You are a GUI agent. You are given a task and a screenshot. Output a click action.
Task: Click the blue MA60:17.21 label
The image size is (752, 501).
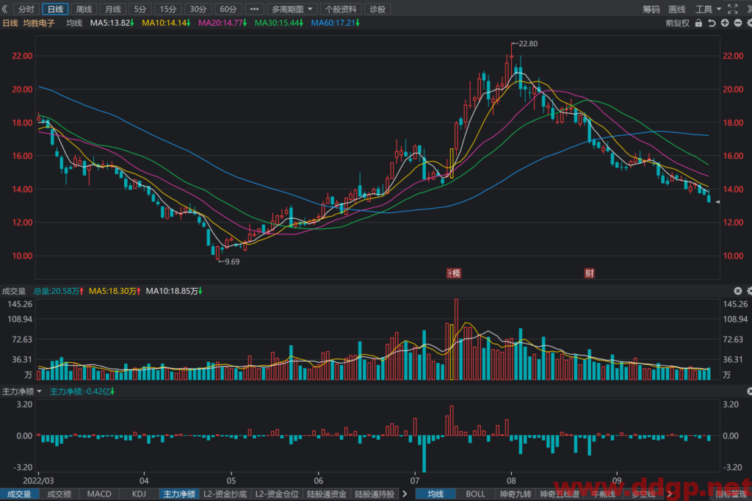coord(335,23)
